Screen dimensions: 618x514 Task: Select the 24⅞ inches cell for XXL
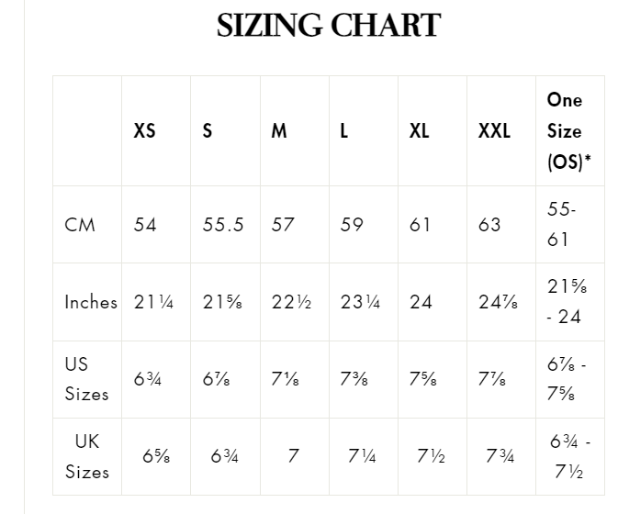[x=497, y=302]
